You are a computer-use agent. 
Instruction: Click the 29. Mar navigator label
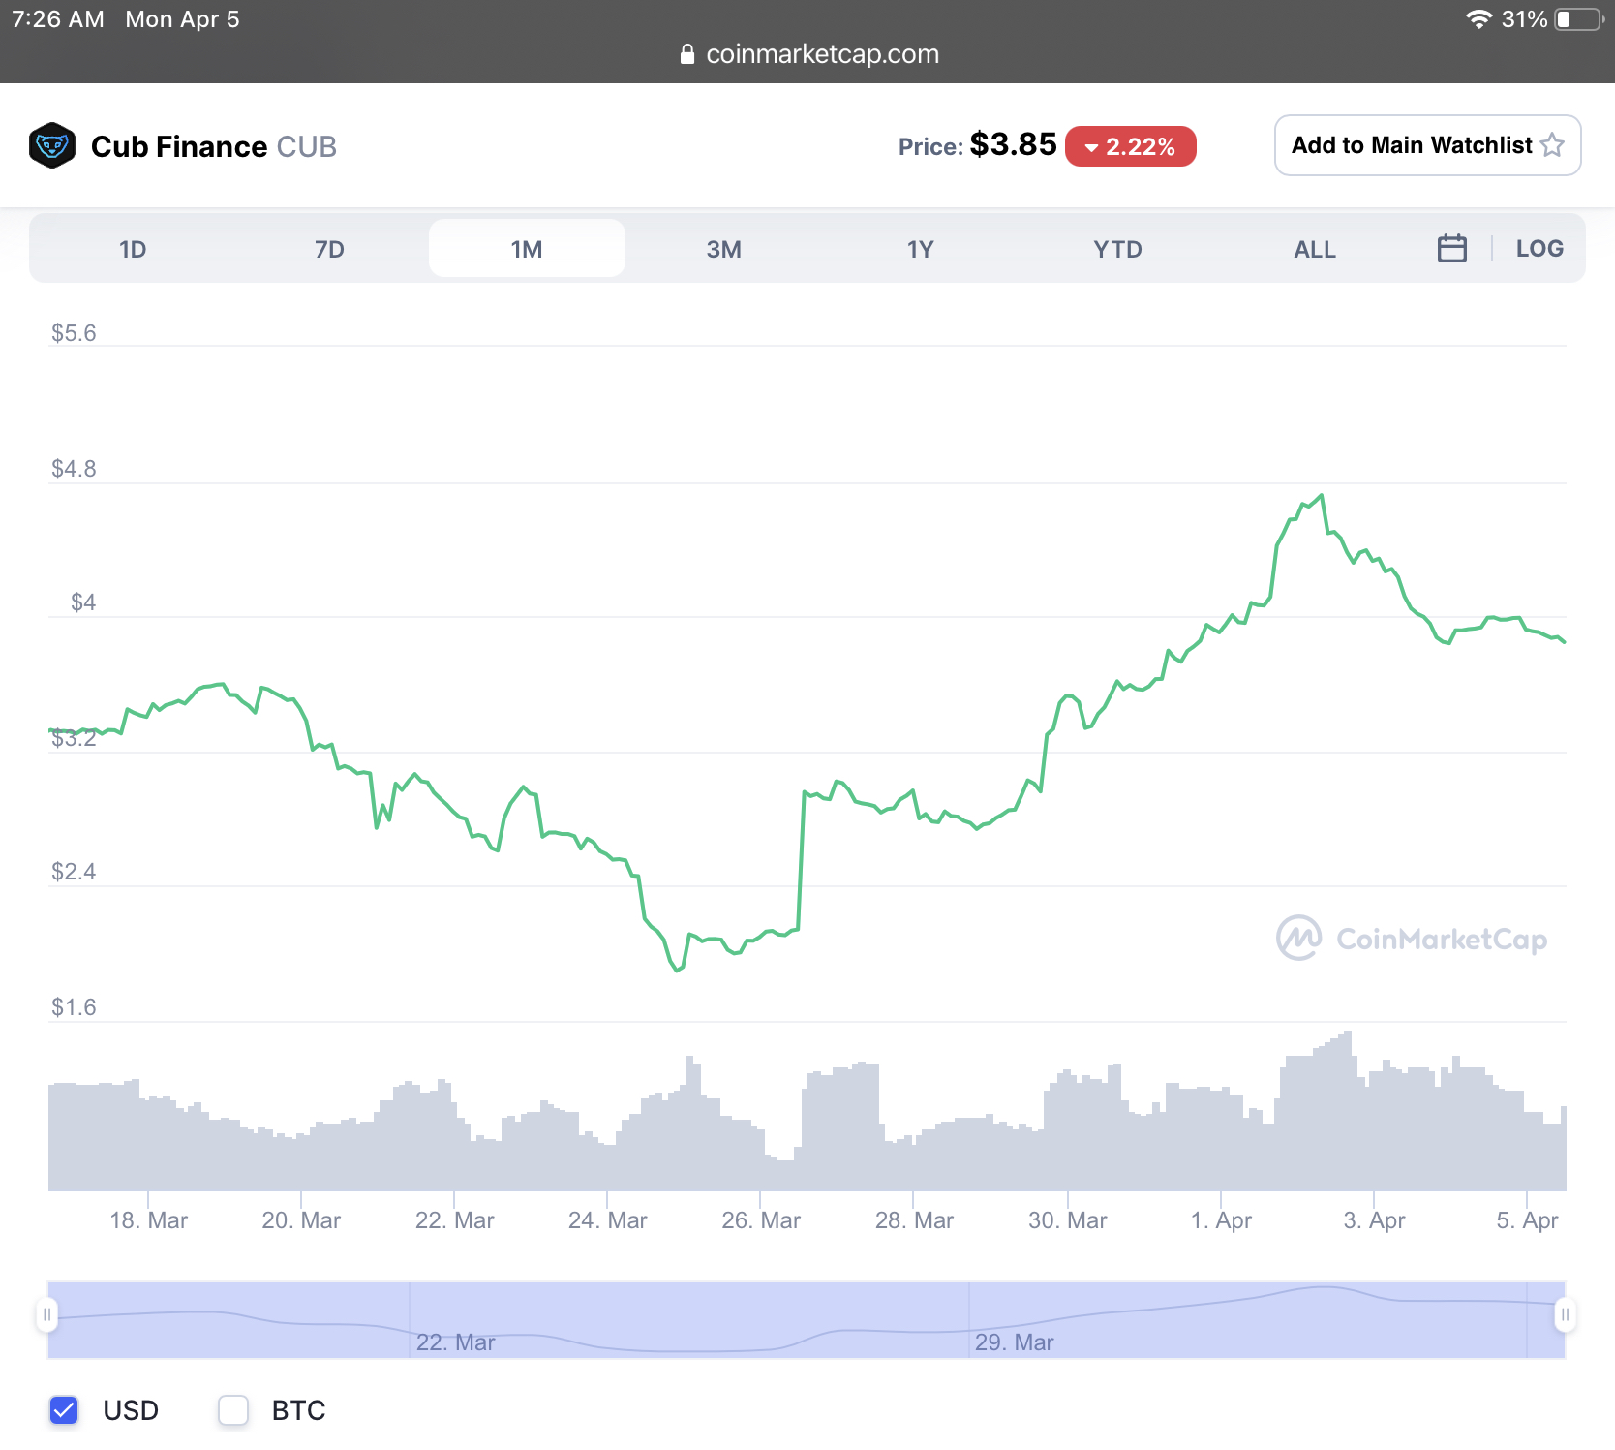(1014, 1342)
